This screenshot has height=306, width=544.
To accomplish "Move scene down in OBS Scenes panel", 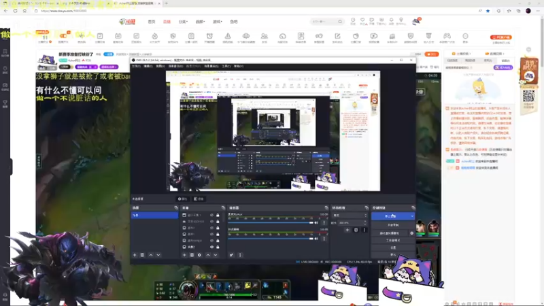I will (x=158, y=255).
